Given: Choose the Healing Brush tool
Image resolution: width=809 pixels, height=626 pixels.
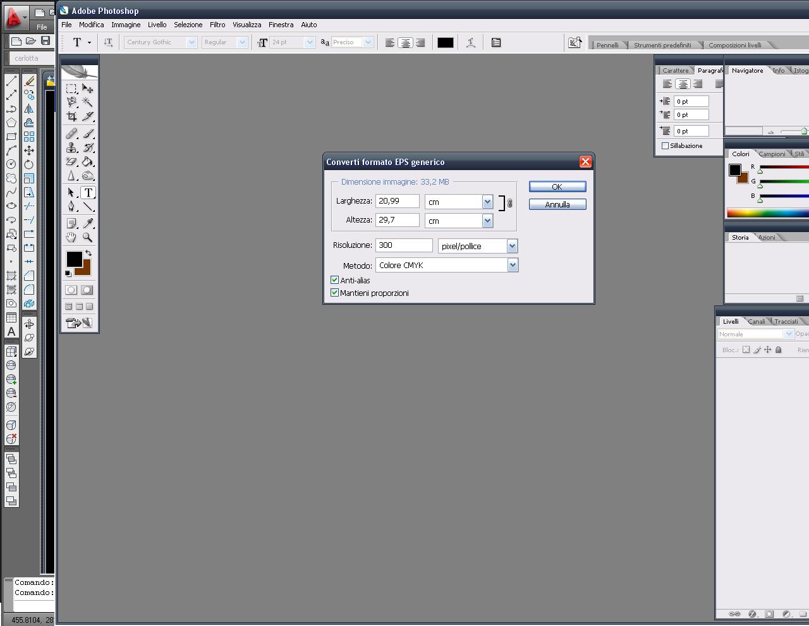Looking at the screenshot, I should (71, 133).
